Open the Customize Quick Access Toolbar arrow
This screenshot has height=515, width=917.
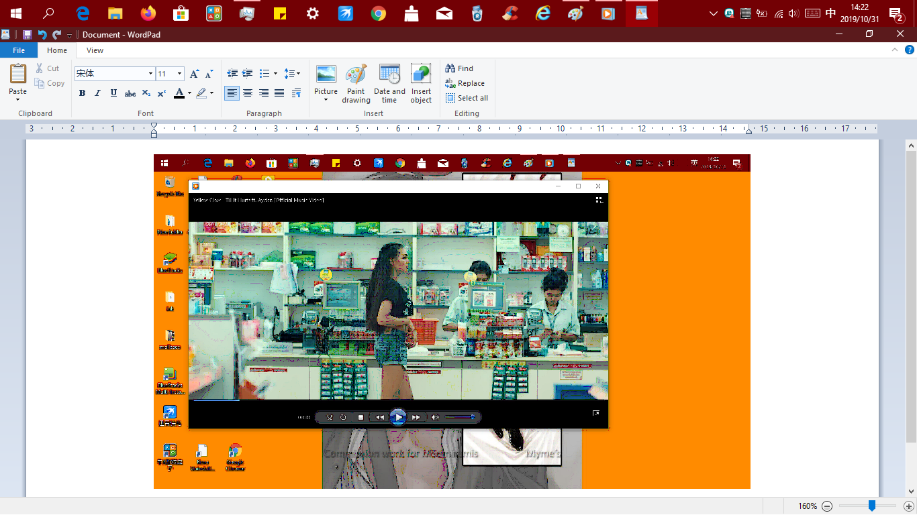(69, 35)
